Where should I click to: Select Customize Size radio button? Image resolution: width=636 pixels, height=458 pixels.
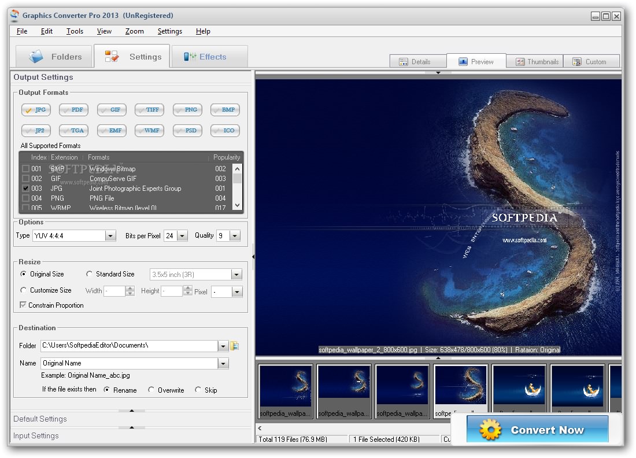coord(24,290)
